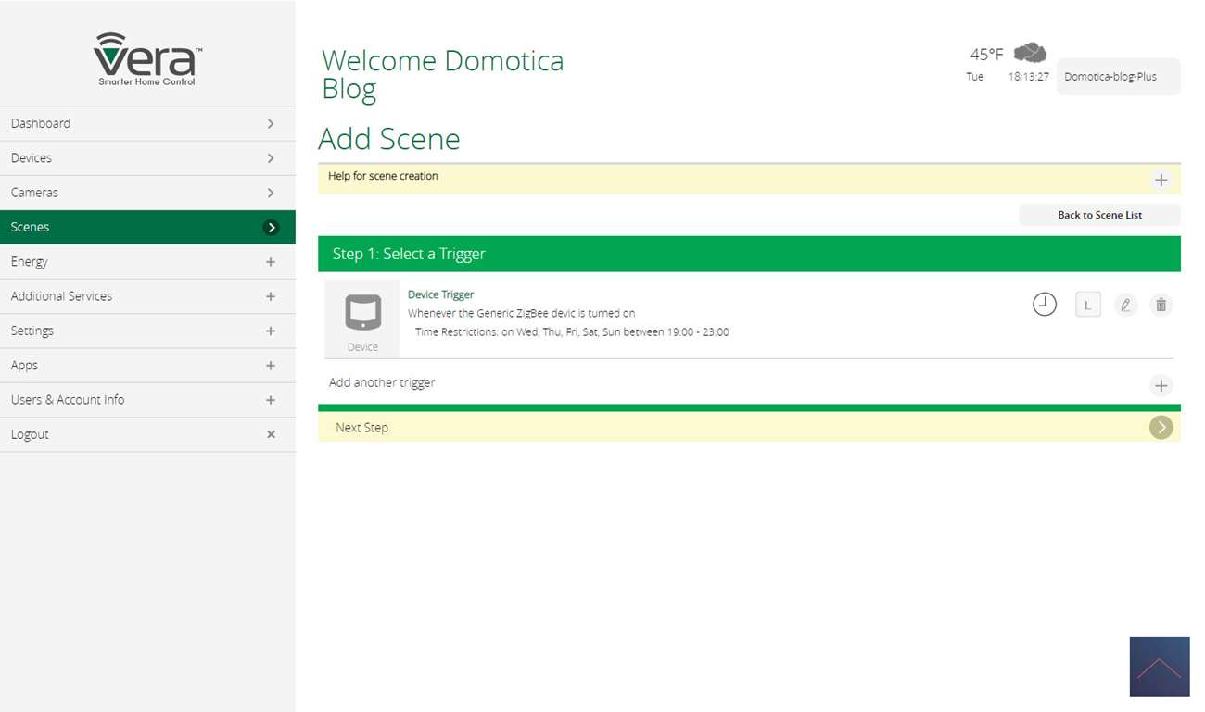The image size is (1205, 712).
Task: Edit the Device Trigger with pencil icon
Action: point(1125,305)
